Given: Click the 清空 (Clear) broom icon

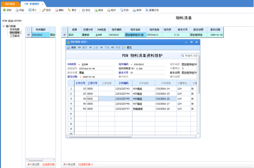Looking at the screenshot, I should point(69,10).
